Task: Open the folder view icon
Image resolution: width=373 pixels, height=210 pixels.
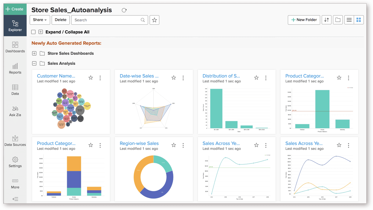Action: pyautogui.click(x=338, y=20)
